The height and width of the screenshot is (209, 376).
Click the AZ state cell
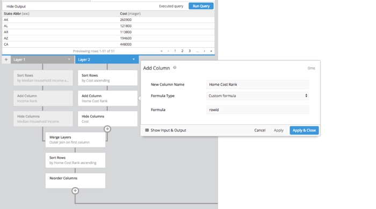pos(6,38)
